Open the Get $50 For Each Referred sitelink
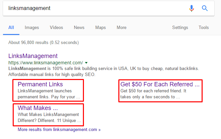Screen dimensions: 221x139 click(160, 84)
